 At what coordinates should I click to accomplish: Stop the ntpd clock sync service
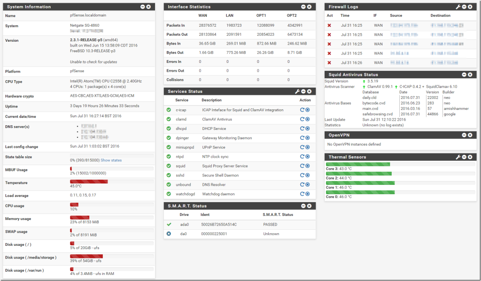tap(308, 156)
